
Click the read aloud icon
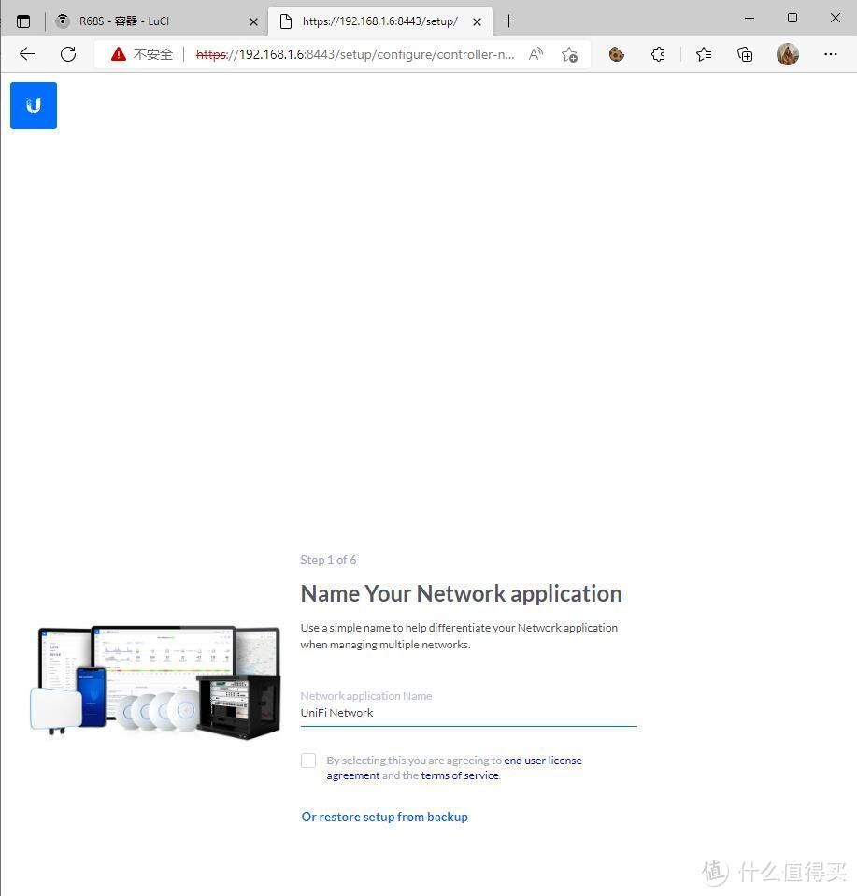[536, 54]
